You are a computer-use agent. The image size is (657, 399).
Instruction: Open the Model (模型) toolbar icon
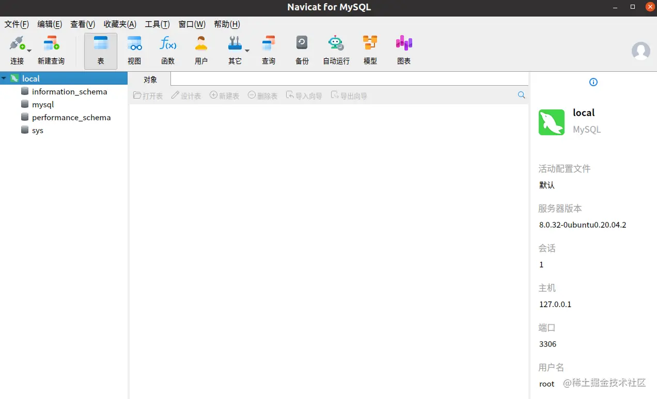pyautogui.click(x=370, y=50)
